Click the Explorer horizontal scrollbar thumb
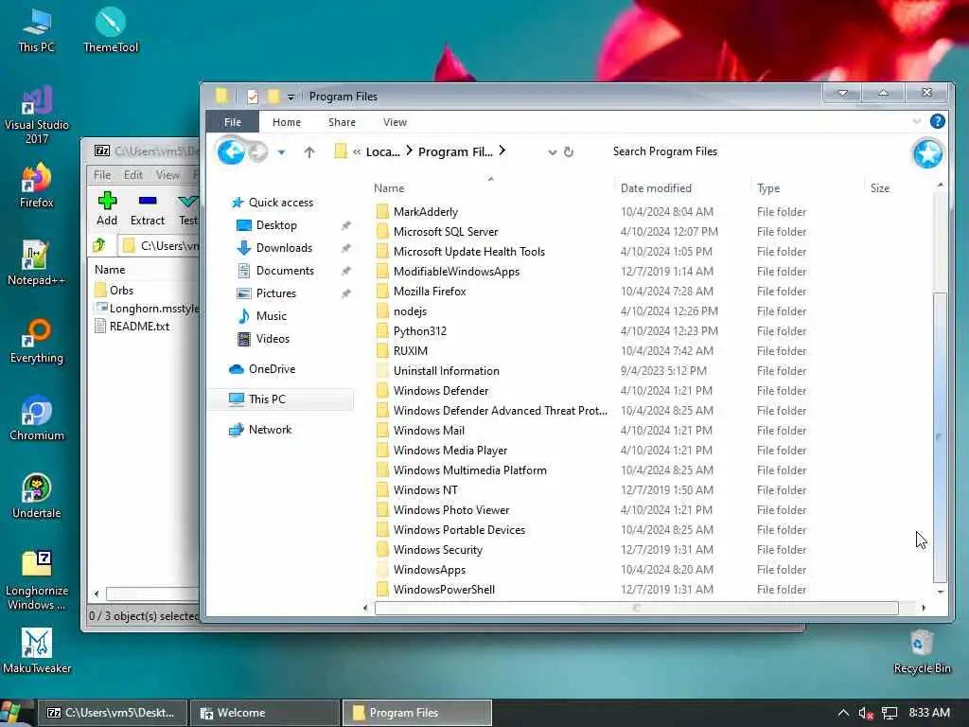The width and height of the screenshot is (969, 727). pos(637,609)
